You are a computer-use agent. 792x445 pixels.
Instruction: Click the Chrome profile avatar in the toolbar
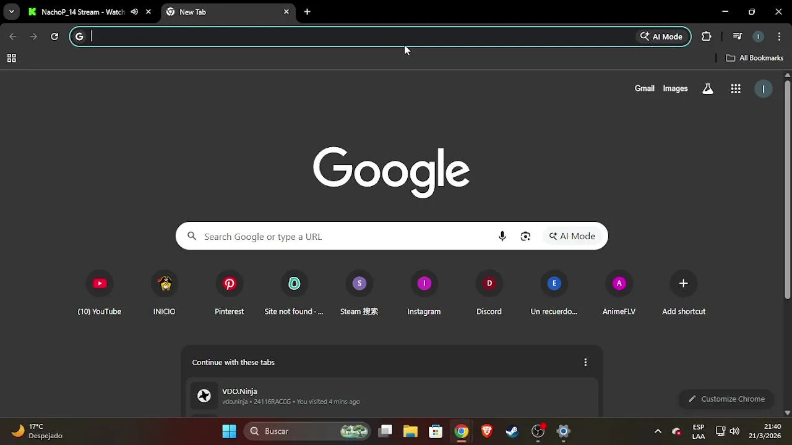click(758, 36)
